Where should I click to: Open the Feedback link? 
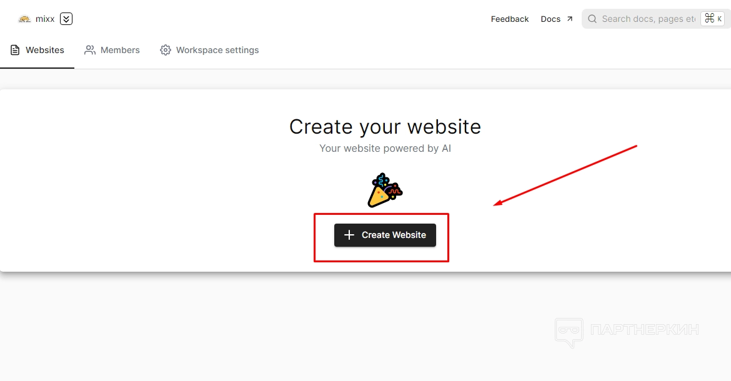point(510,19)
